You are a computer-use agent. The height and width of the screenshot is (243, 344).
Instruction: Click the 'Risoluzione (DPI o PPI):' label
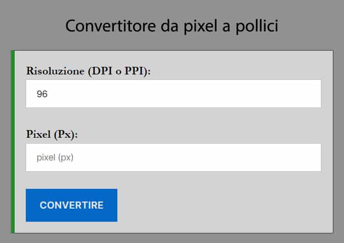tap(89, 70)
